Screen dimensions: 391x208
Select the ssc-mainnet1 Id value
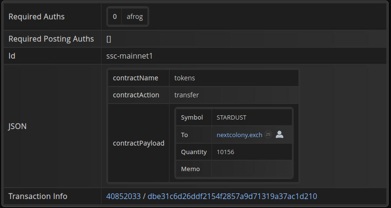coord(129,56)
